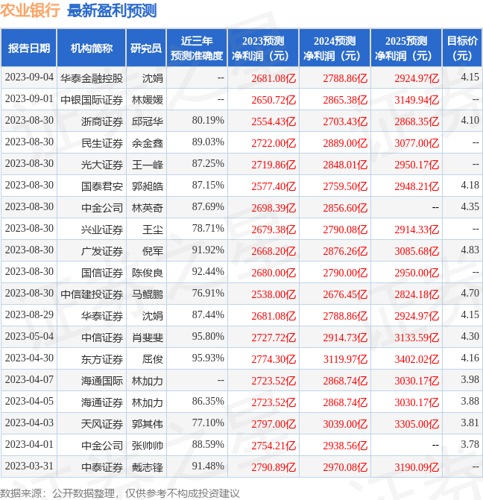483x500 pixels.
Task: Click accuracy value 92.44%
Action: 208,272
